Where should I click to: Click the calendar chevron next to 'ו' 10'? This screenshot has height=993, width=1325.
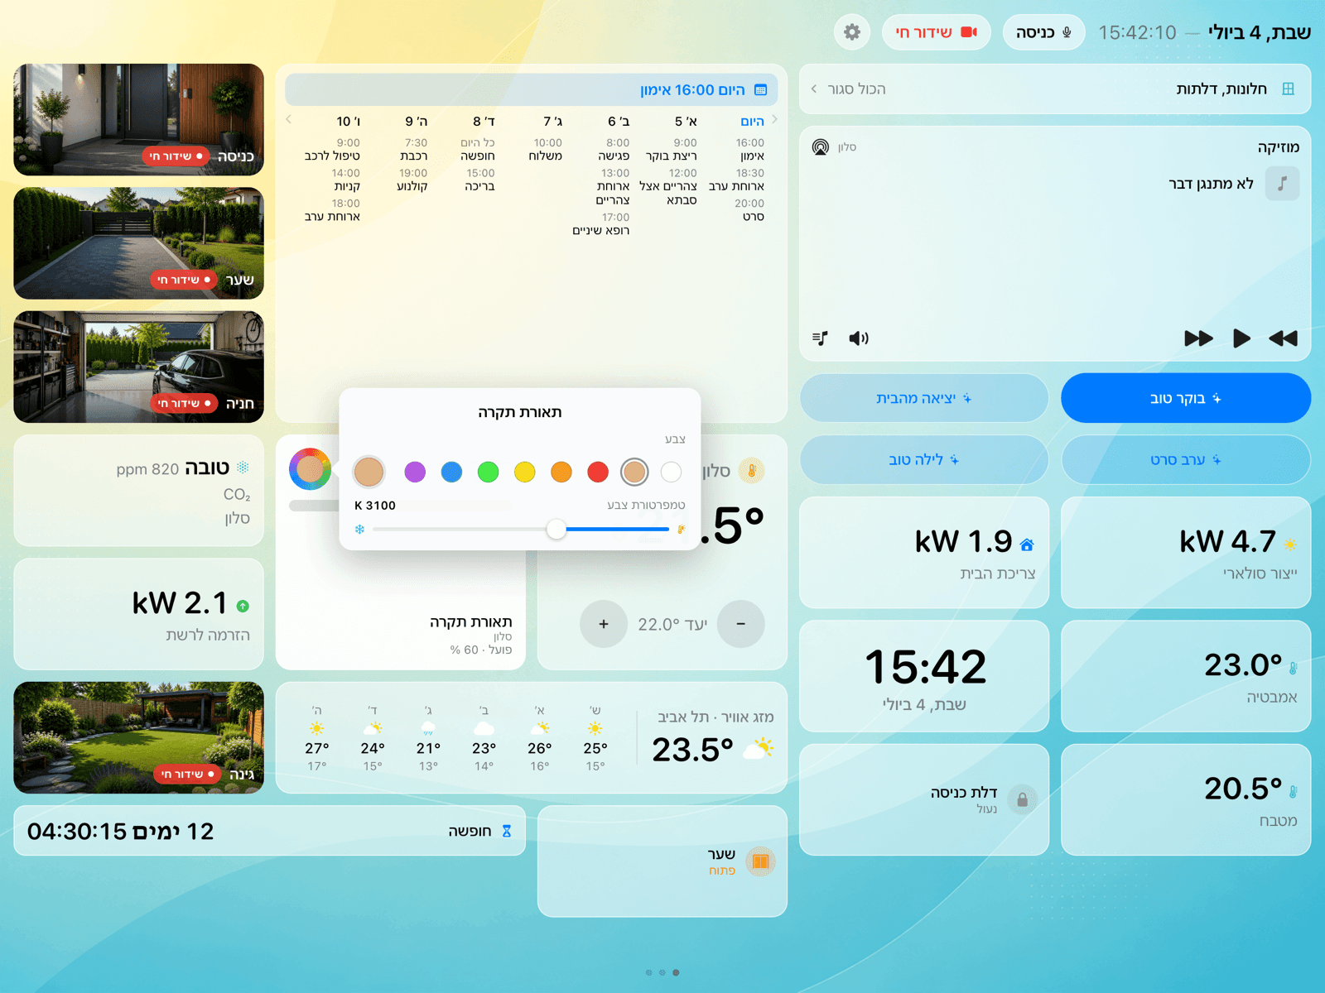[x=288, y=120]
